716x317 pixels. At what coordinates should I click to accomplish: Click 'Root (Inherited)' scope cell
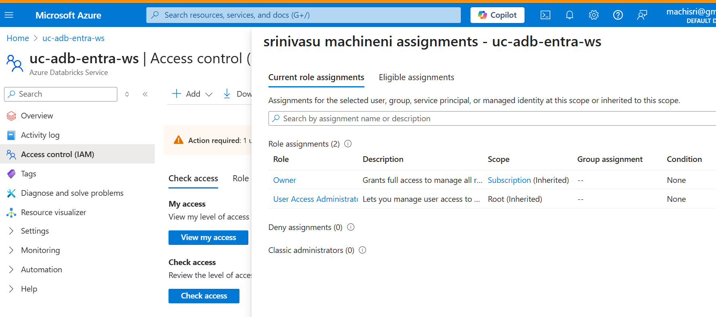pos(515,199)
